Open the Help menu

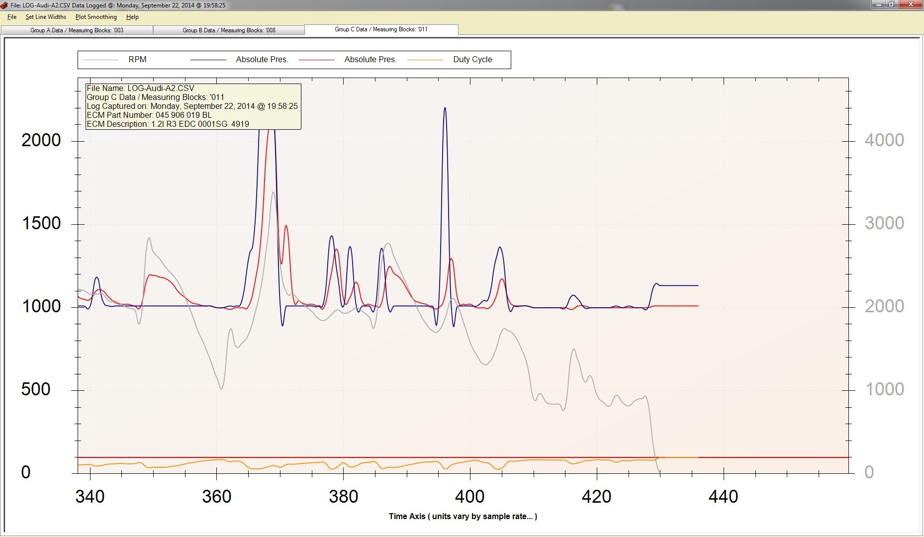pos(132,17)
